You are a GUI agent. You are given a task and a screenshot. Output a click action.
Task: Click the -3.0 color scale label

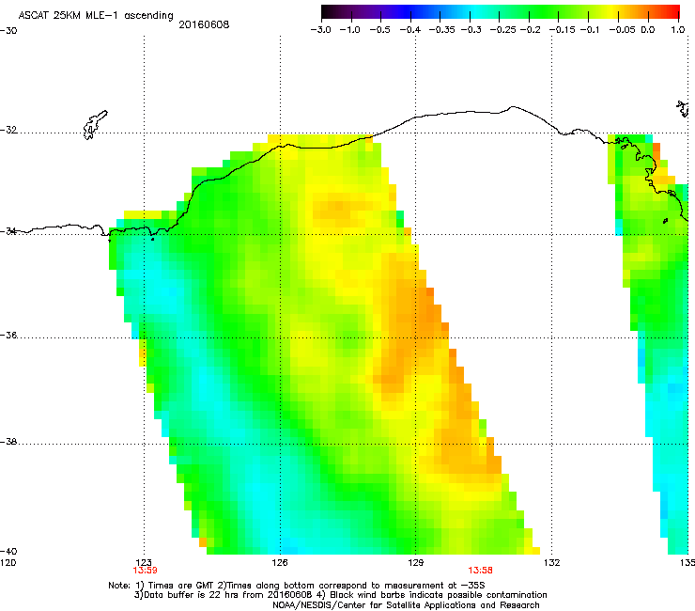click(320, 30)
